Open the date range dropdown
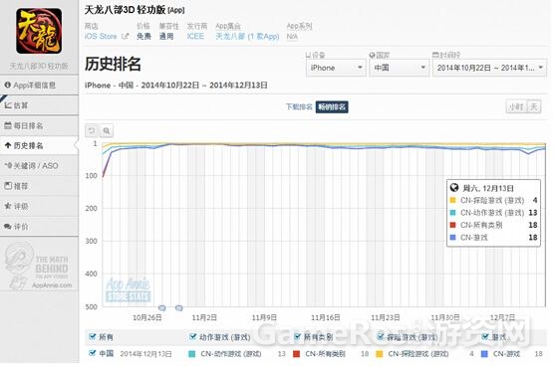This screenshot has width=556, height=366. coord(489,68)
